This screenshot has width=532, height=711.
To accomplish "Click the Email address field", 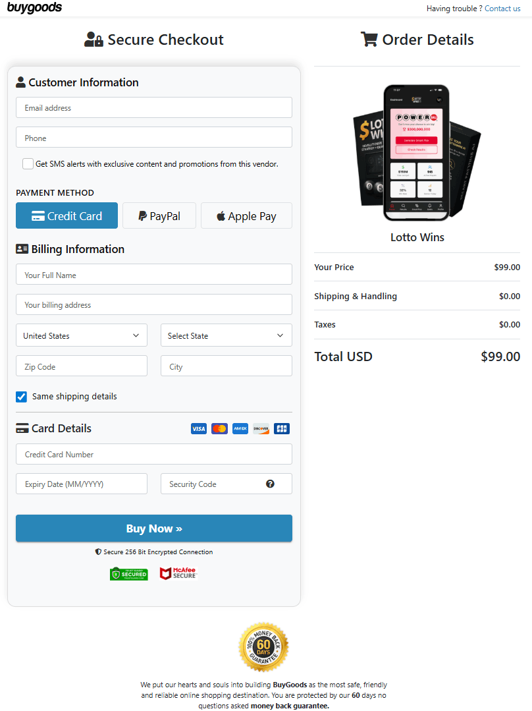I will (x=154, y=107).
